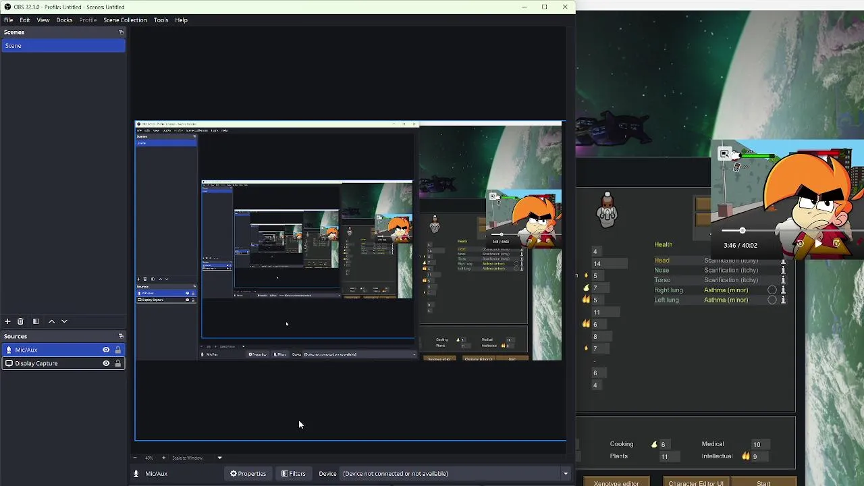Open Filters for the Mic/Aux source
864x486 pixels.
coord(294,473)
